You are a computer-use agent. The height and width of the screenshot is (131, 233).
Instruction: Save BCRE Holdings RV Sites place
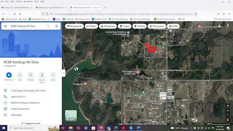tap(20, 75)
